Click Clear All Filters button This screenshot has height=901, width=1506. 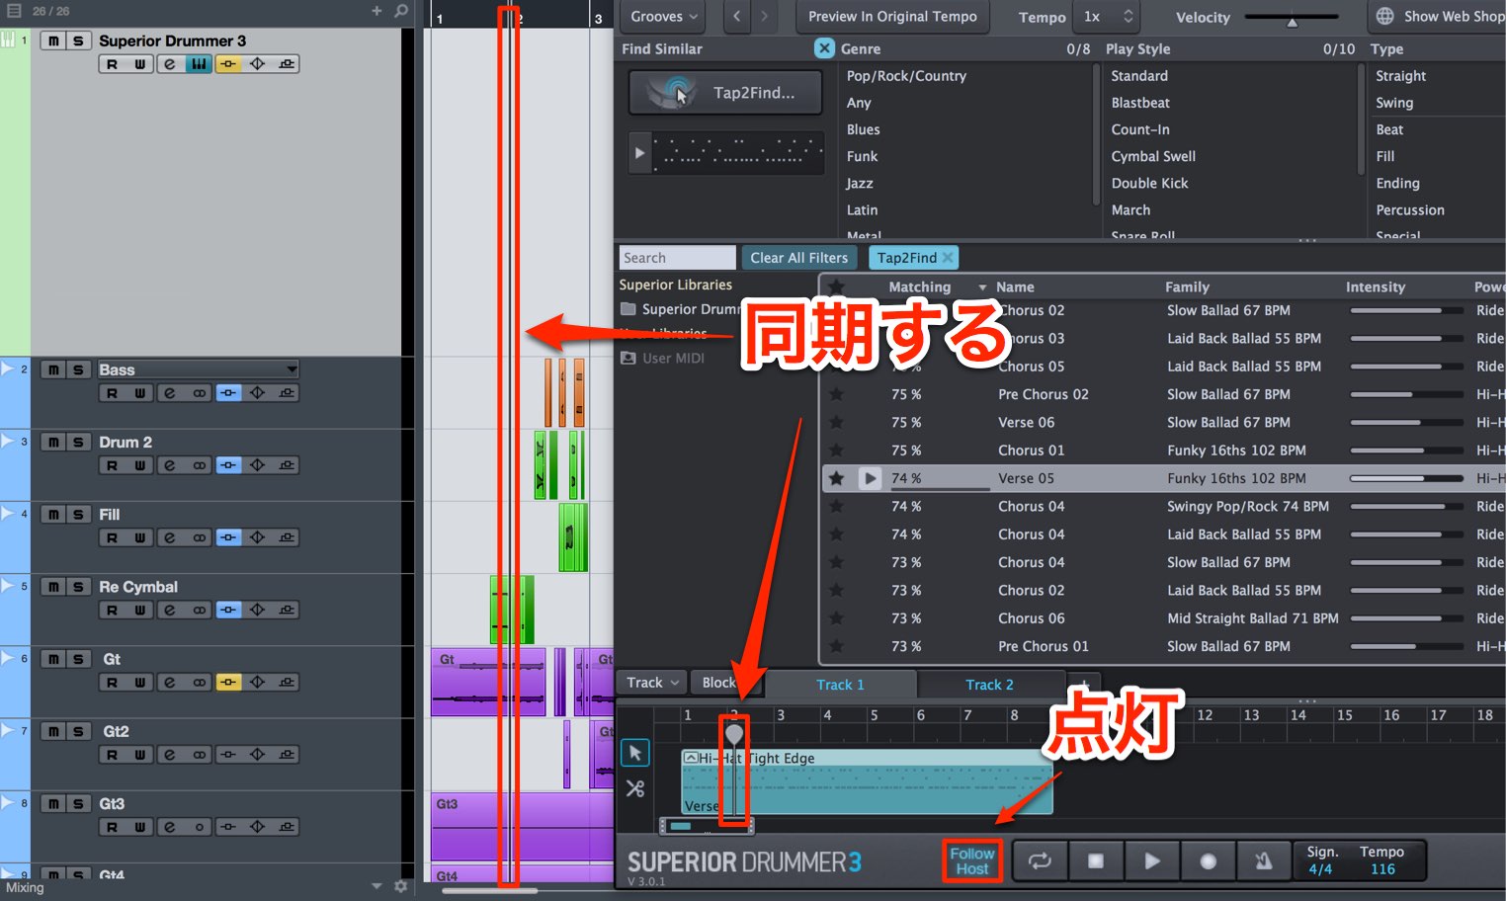[x=798, y=258]
